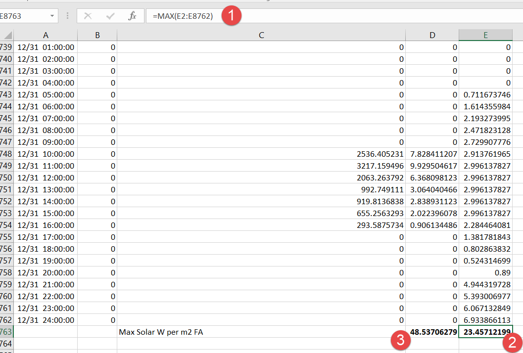Select the row header ending in 748
The image size is (523, 353).
coord(6,154)
